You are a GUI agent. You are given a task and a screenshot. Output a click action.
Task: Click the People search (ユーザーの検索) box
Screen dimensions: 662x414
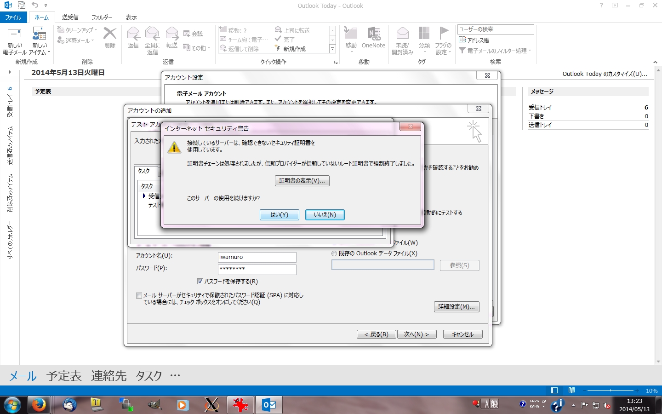[x=496, y=29]
